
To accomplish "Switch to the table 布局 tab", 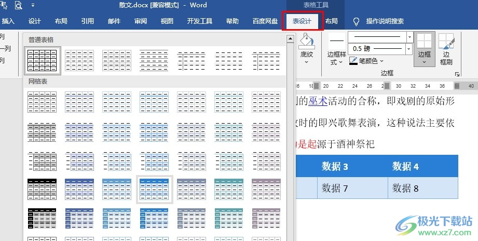I will [331, 21].
